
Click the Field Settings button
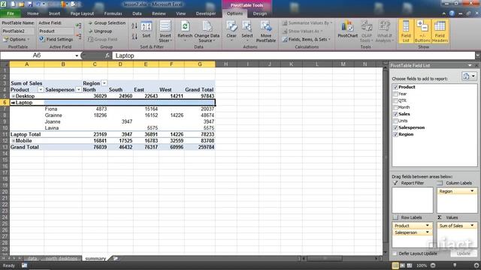56,39
